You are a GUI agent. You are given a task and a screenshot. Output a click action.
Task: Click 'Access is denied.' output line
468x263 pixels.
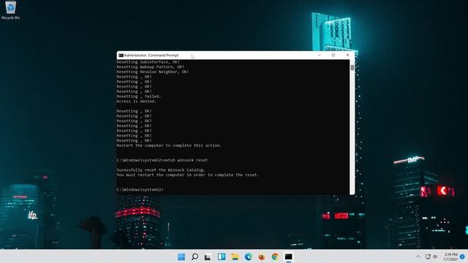pos(137,102)
